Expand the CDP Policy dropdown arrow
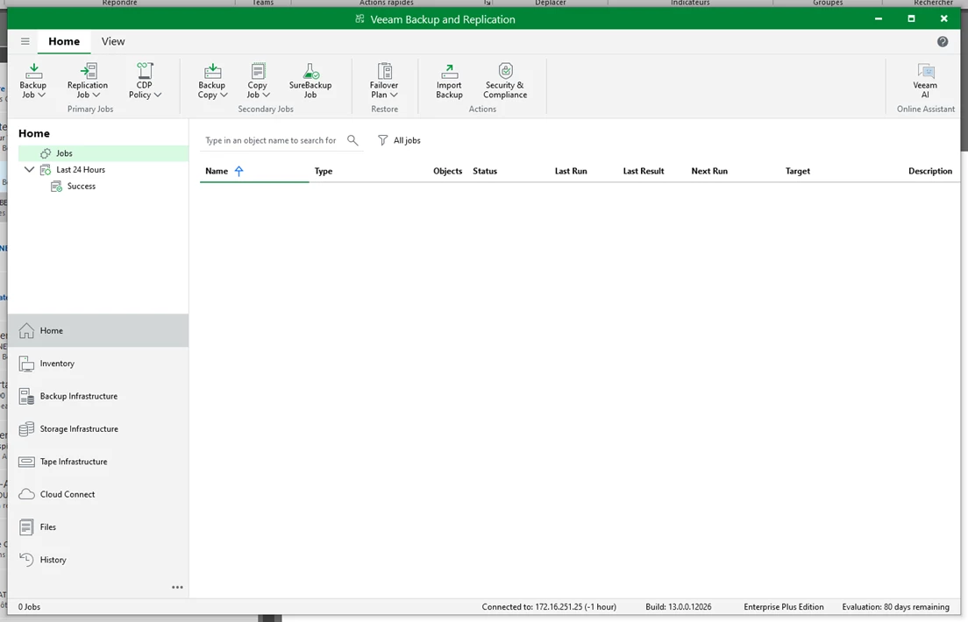Screen dimensions: 968x622 tap(158, 95)
